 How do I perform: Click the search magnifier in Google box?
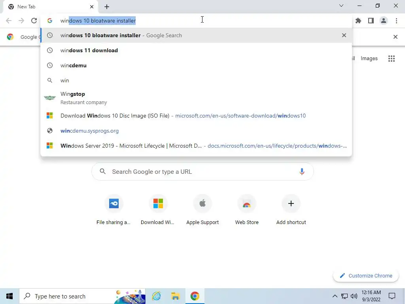[x=102, y=171]
